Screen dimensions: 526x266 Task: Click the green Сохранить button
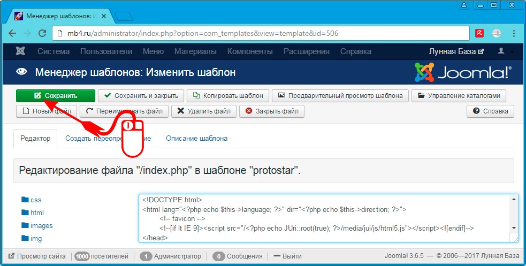click(x=56, y=96)
